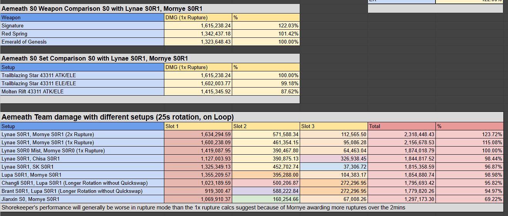Screen dimensions: 508x216
Task: Select the 87.62% cell
Action: click(266, 91)
